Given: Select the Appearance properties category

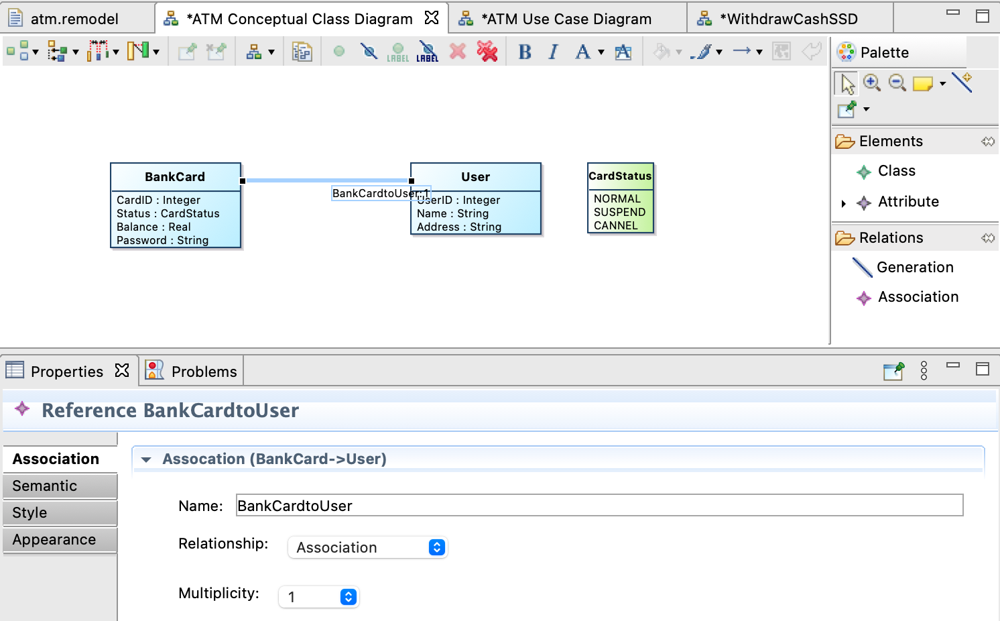Looking at the screenshot, I should tap(60, 540).
